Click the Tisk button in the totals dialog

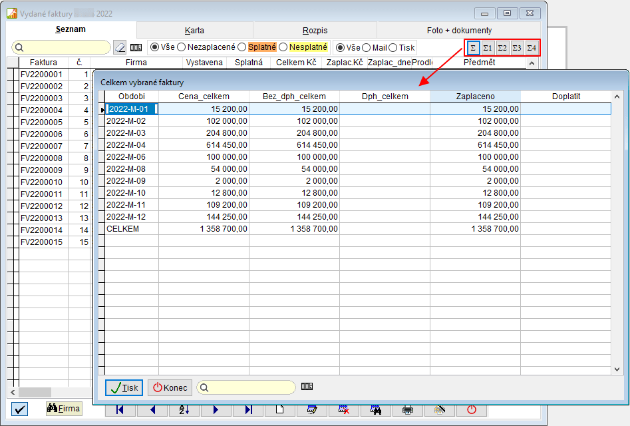pos(124,388)
